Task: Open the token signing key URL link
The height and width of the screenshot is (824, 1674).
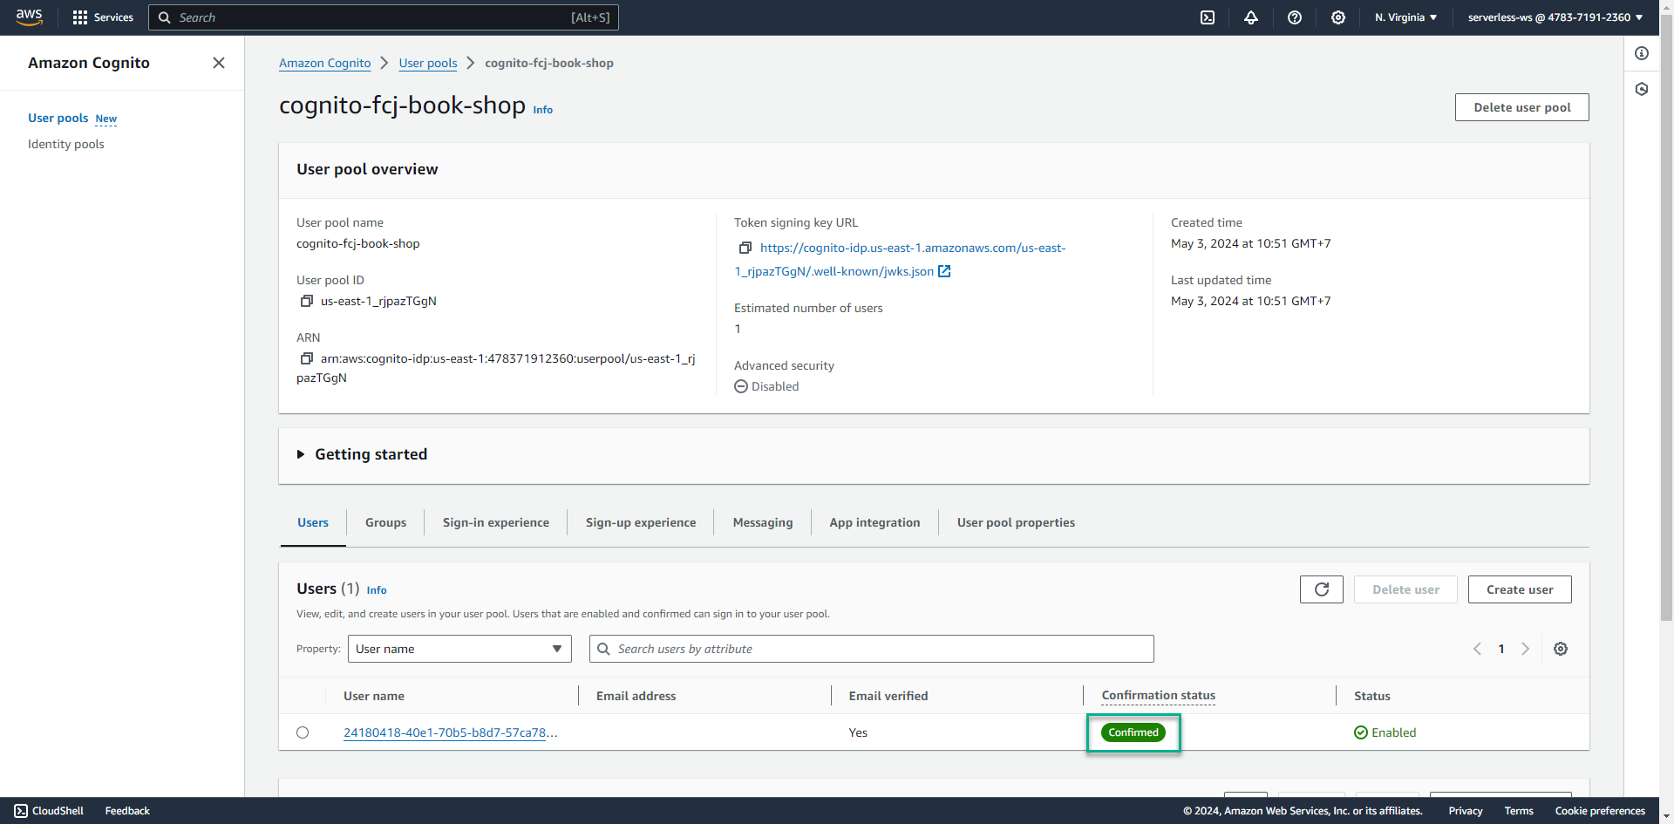Action: [900, 259]
